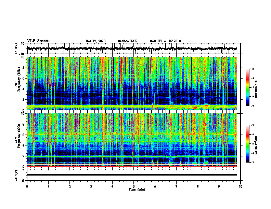The image size is (271, 209).
Task: Click time axis tick label "0"
Action: [x=27, y=186]
